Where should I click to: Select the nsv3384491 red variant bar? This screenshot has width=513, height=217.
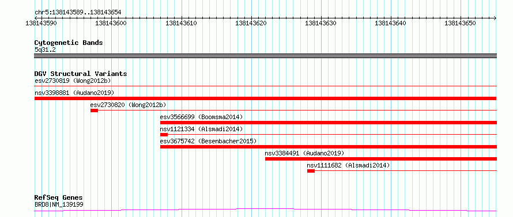tap(381, 158)
